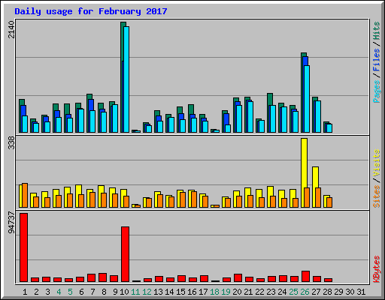Click the Visits legend label
This screenshot has height=300, width=385.
376,163
